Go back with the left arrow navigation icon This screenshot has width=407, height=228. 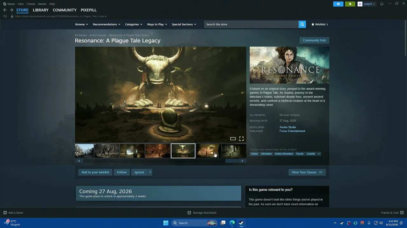click(5, 10)
